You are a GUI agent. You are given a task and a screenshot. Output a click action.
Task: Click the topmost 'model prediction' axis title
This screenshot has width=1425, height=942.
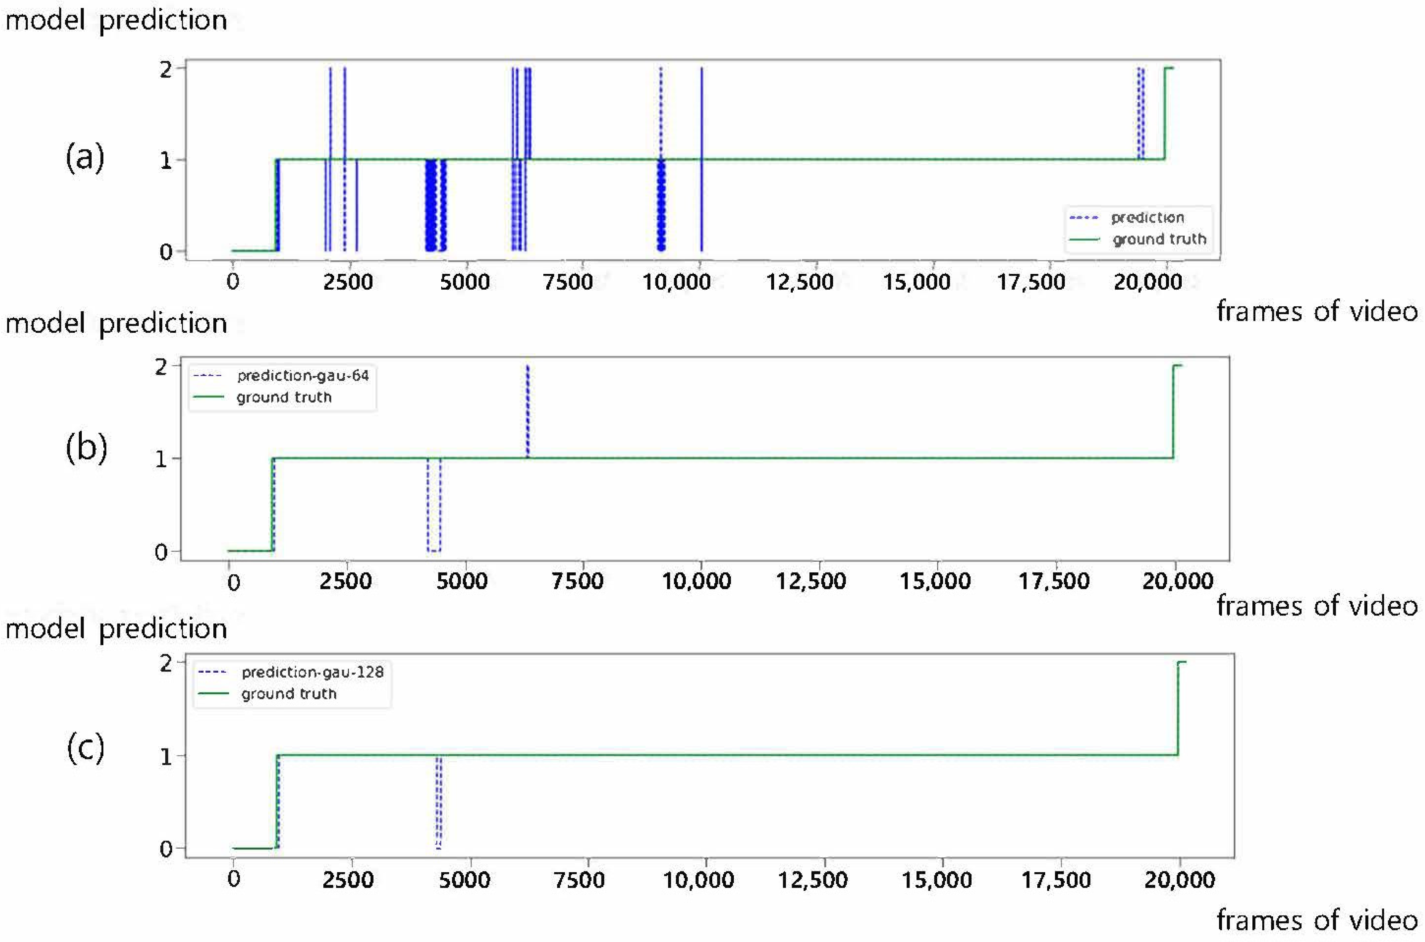coord(116,20)
